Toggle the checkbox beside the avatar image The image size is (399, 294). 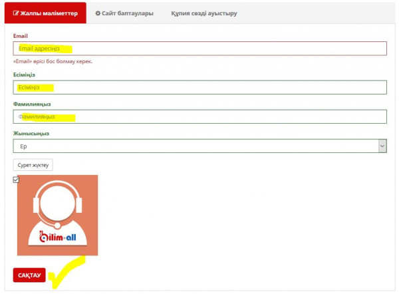16,180
